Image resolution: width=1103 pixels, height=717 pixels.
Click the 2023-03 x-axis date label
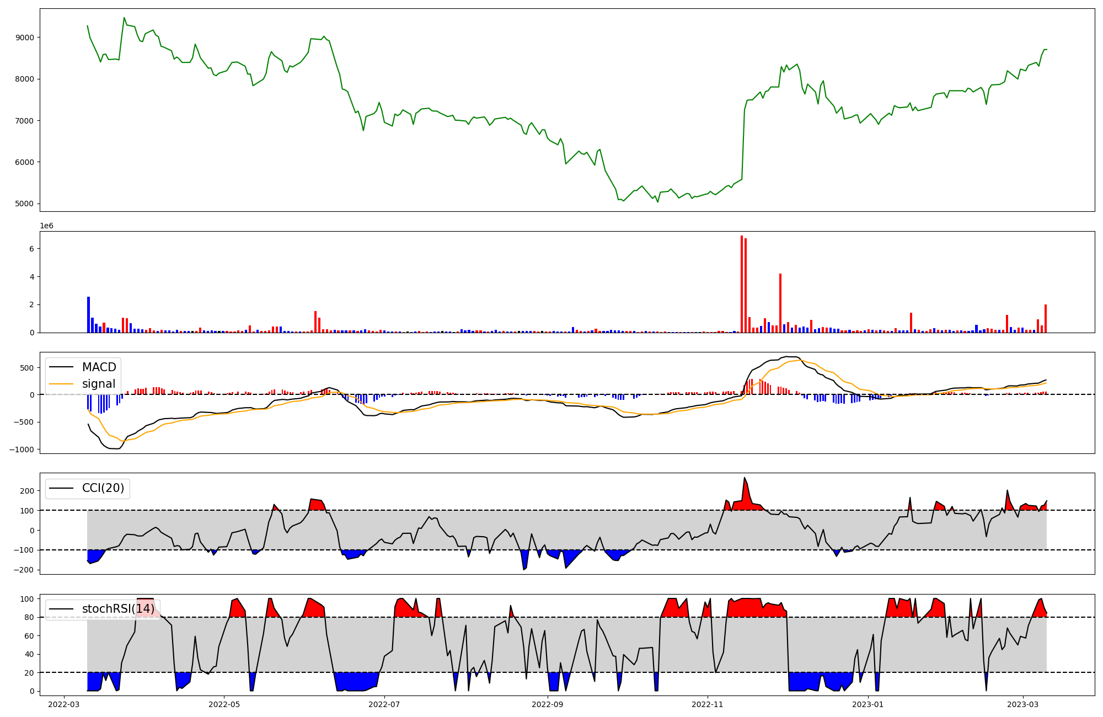click(x=1022, y=704)
